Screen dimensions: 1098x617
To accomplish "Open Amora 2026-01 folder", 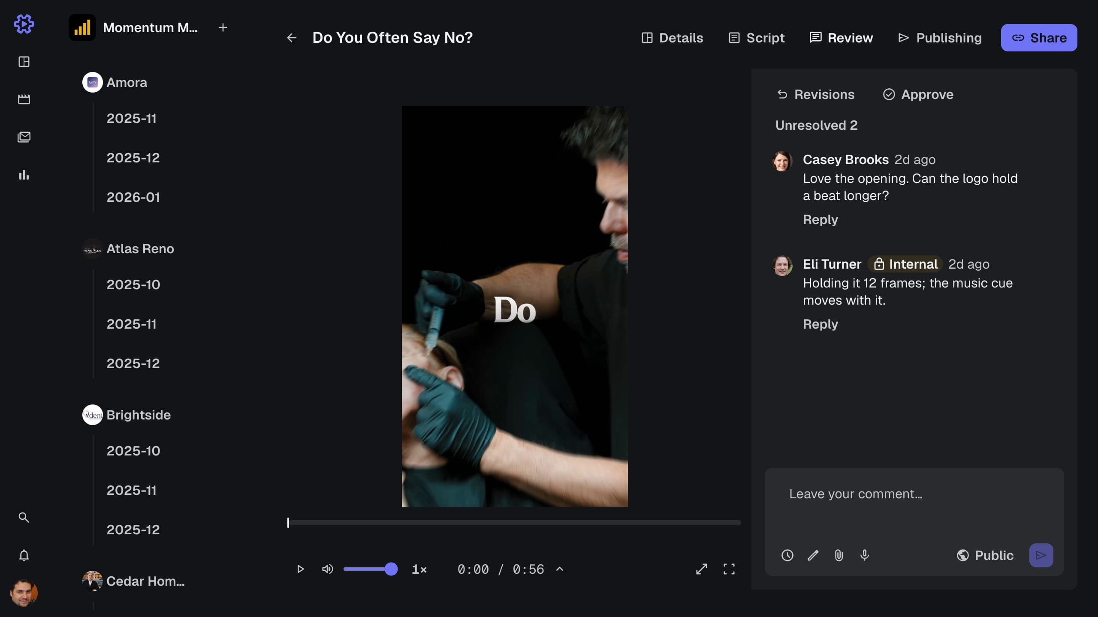I will coord(133,197).
